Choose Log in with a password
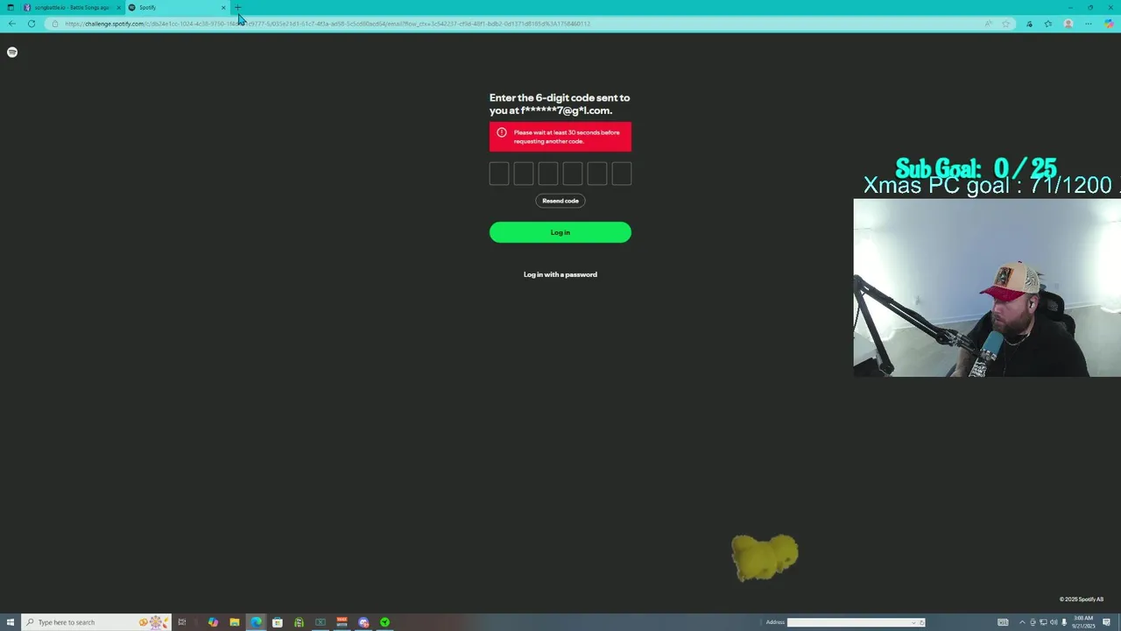 (560, 274)
